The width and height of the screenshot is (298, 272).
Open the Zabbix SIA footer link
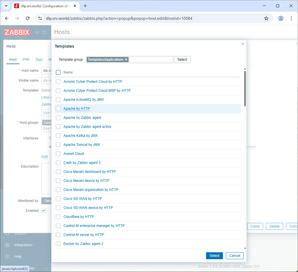coord(251,266)
